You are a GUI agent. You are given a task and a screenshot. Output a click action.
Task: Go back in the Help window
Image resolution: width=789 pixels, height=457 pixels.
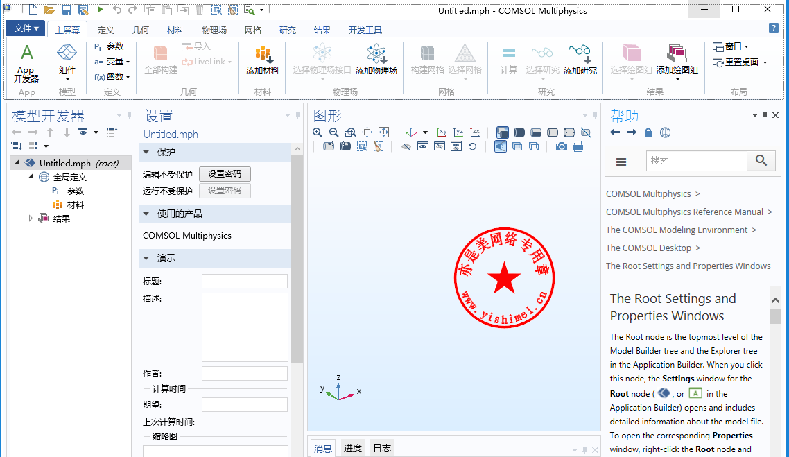tap(615, 132)
